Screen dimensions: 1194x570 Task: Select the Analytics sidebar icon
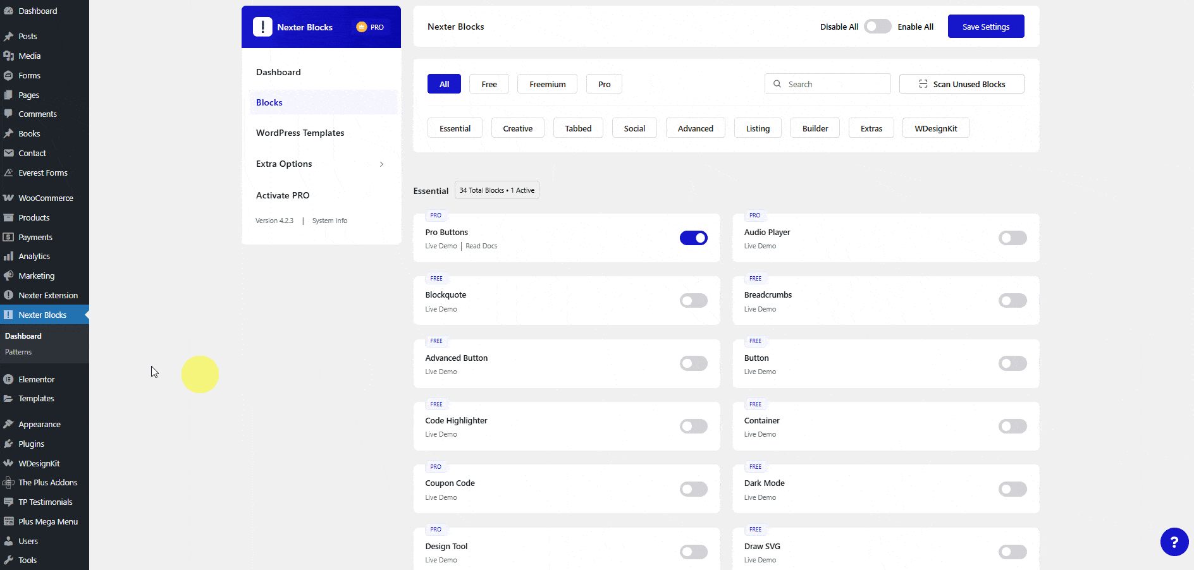point(9,256)
